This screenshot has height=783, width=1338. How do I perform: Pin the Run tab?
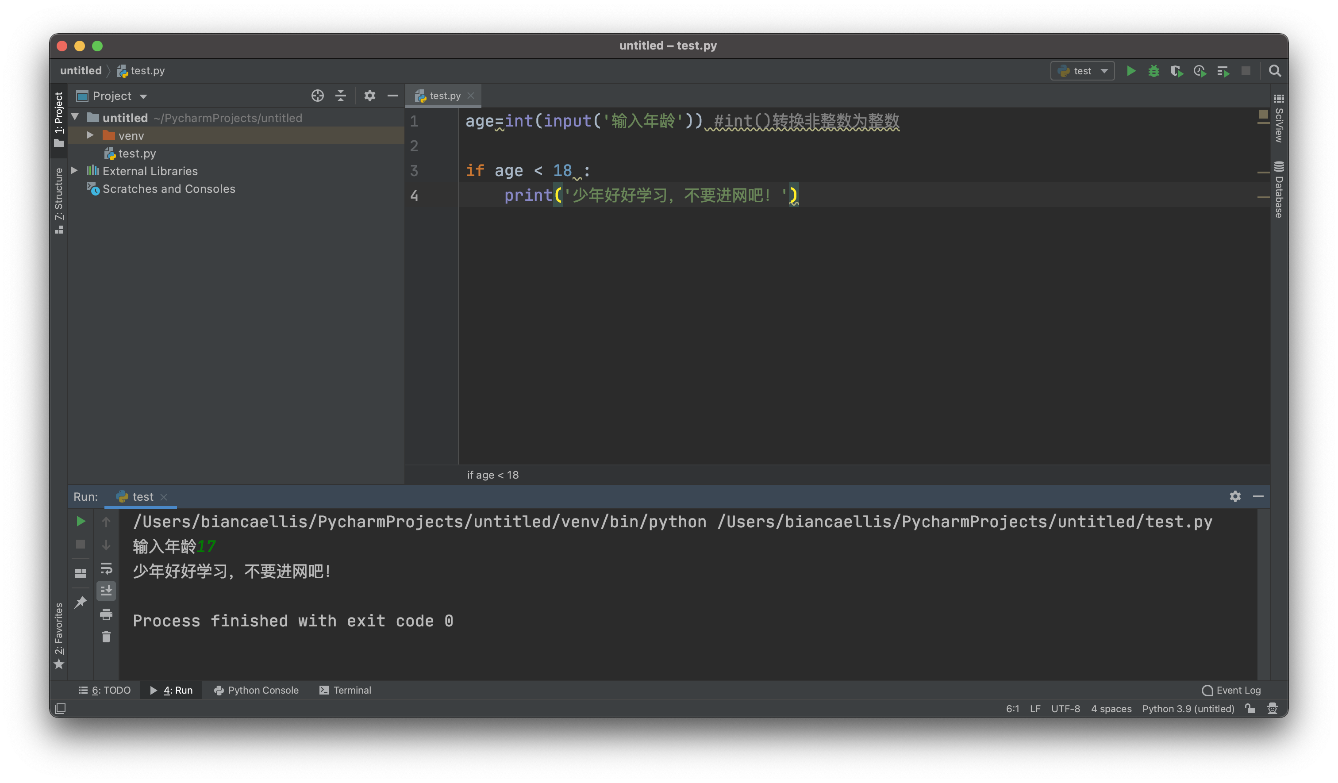coord(81,602)
